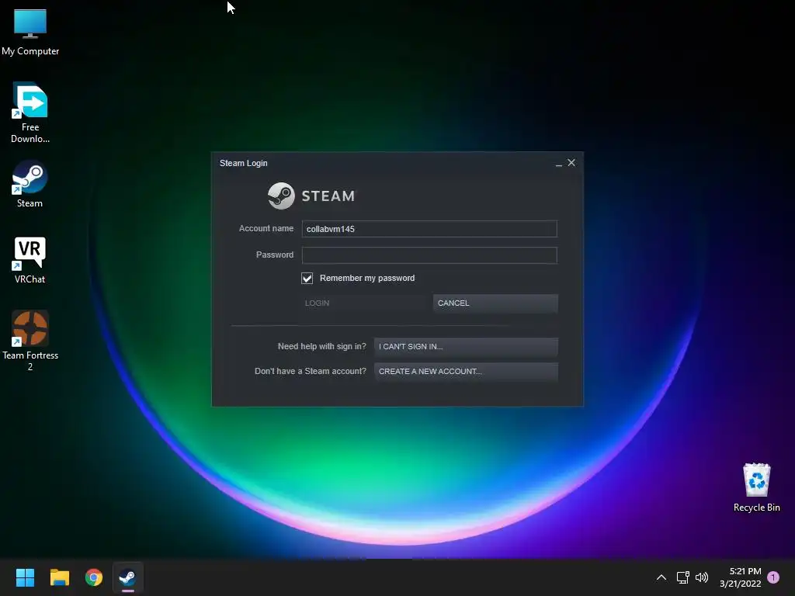This screenshot has height=596, width=795.
Task: Open the volume tray icon
Action: coord(702,577)
